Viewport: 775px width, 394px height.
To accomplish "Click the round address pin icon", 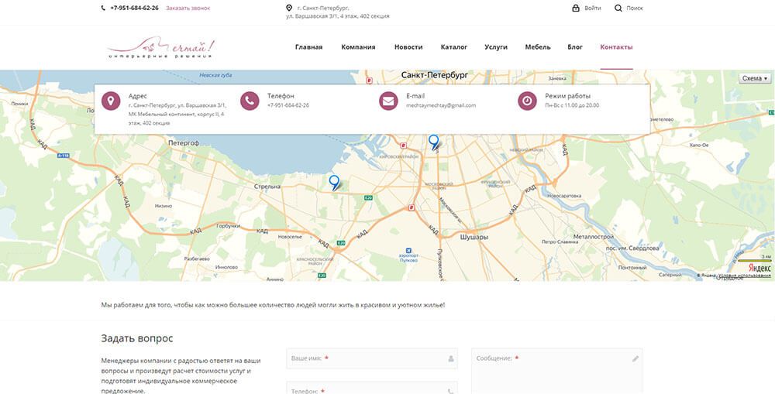I will [x=111, y=101].
